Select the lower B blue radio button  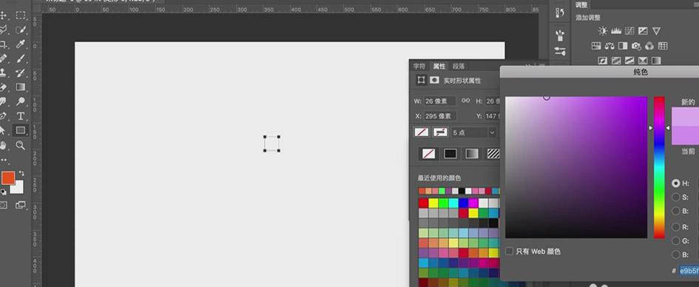(x=676, y=254)
